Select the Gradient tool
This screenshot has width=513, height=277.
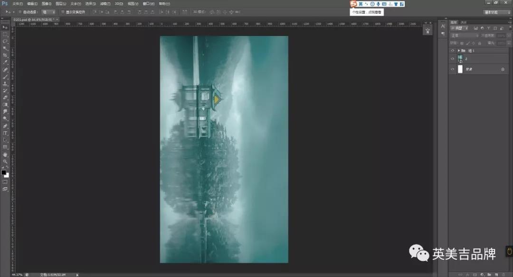click(5, 105)
